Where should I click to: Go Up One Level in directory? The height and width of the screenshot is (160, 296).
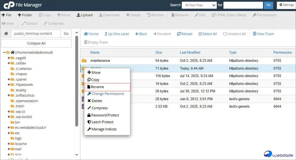[x=117, y=34]
